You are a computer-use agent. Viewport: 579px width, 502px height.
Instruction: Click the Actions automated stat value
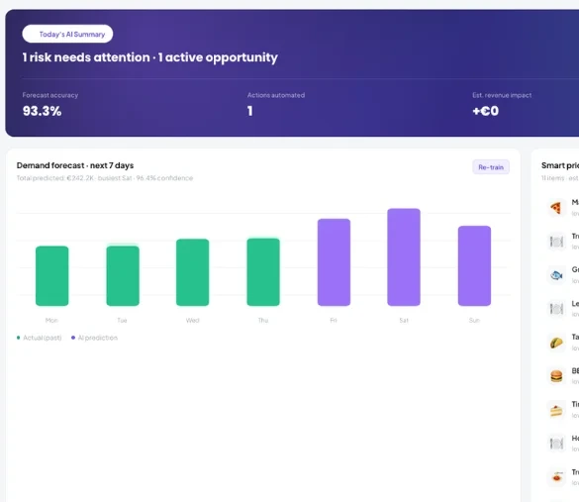(250, 111)
